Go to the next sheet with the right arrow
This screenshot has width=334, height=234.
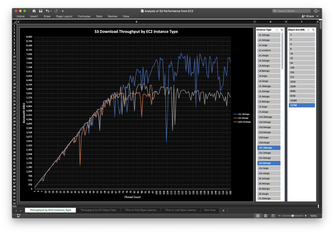coord(20,211)
